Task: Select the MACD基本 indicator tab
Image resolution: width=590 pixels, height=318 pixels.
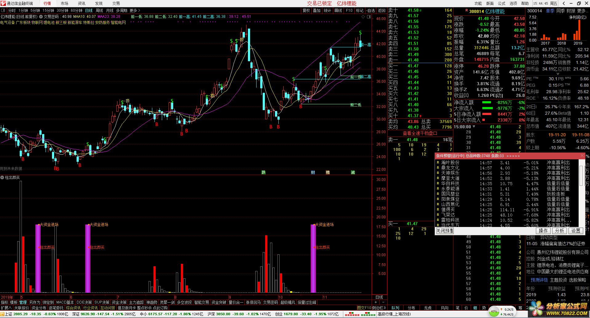Action: click(65, 302)
